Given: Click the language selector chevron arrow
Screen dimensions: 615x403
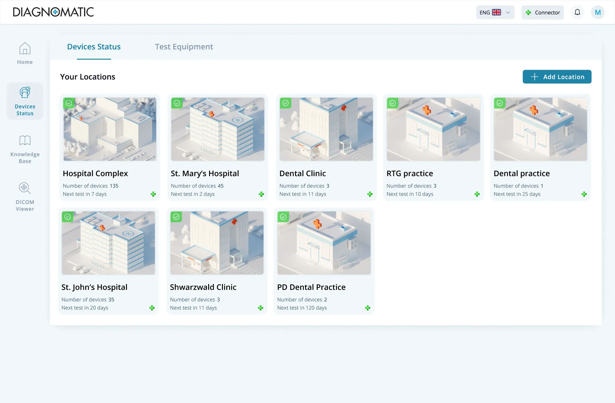Looking at the screenshot, I should pos(508,12).
